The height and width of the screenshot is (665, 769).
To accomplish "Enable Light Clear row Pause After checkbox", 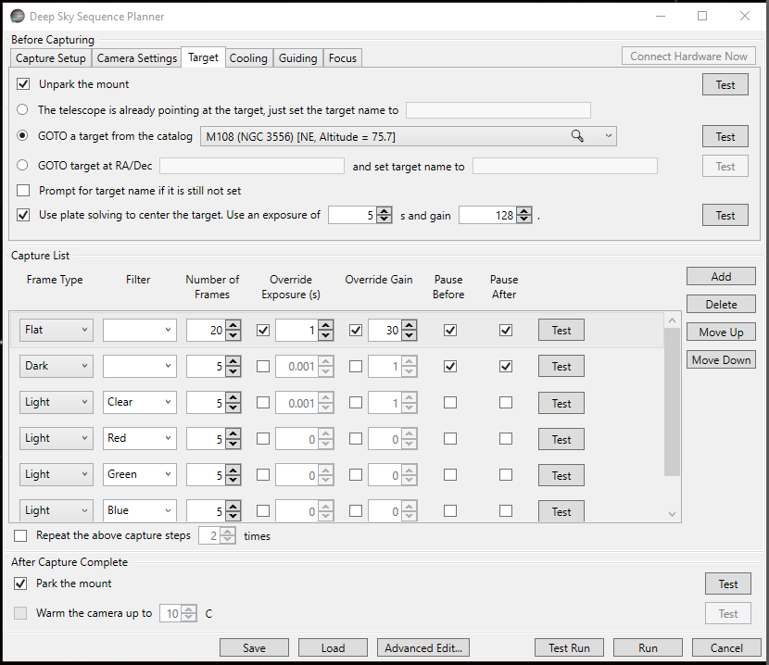I will (x=506, y=403).
